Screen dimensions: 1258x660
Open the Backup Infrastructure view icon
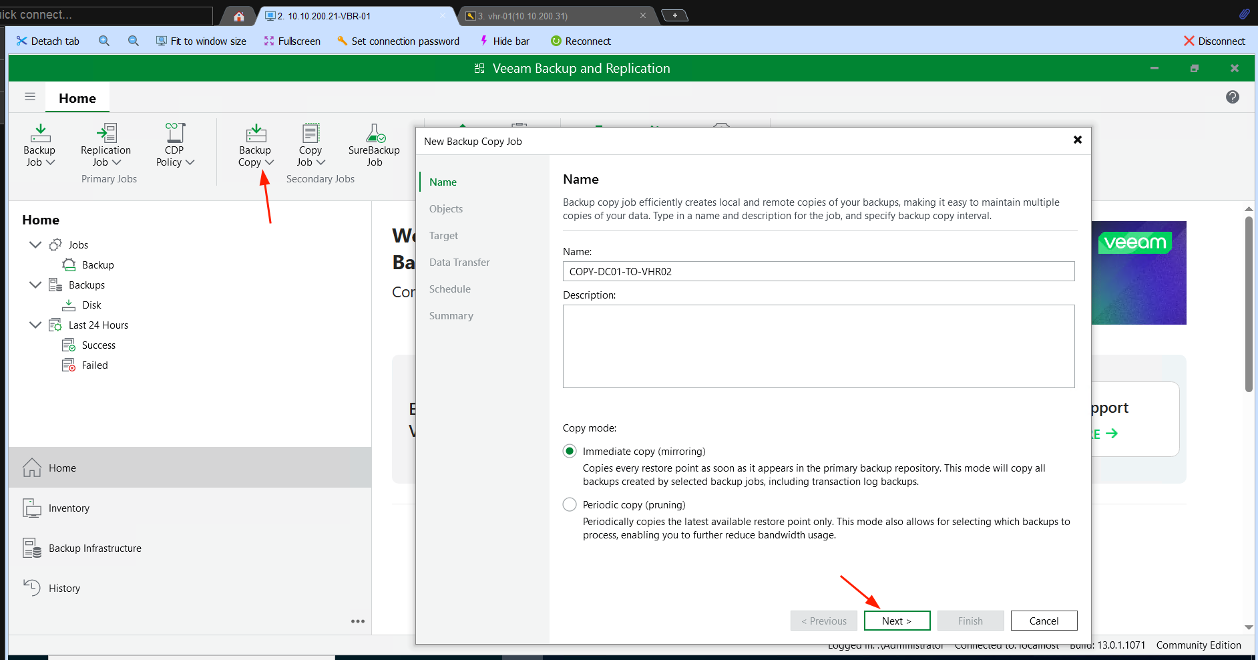[x=32, y=548]
